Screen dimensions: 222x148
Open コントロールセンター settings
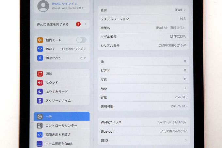coord(62,125)
